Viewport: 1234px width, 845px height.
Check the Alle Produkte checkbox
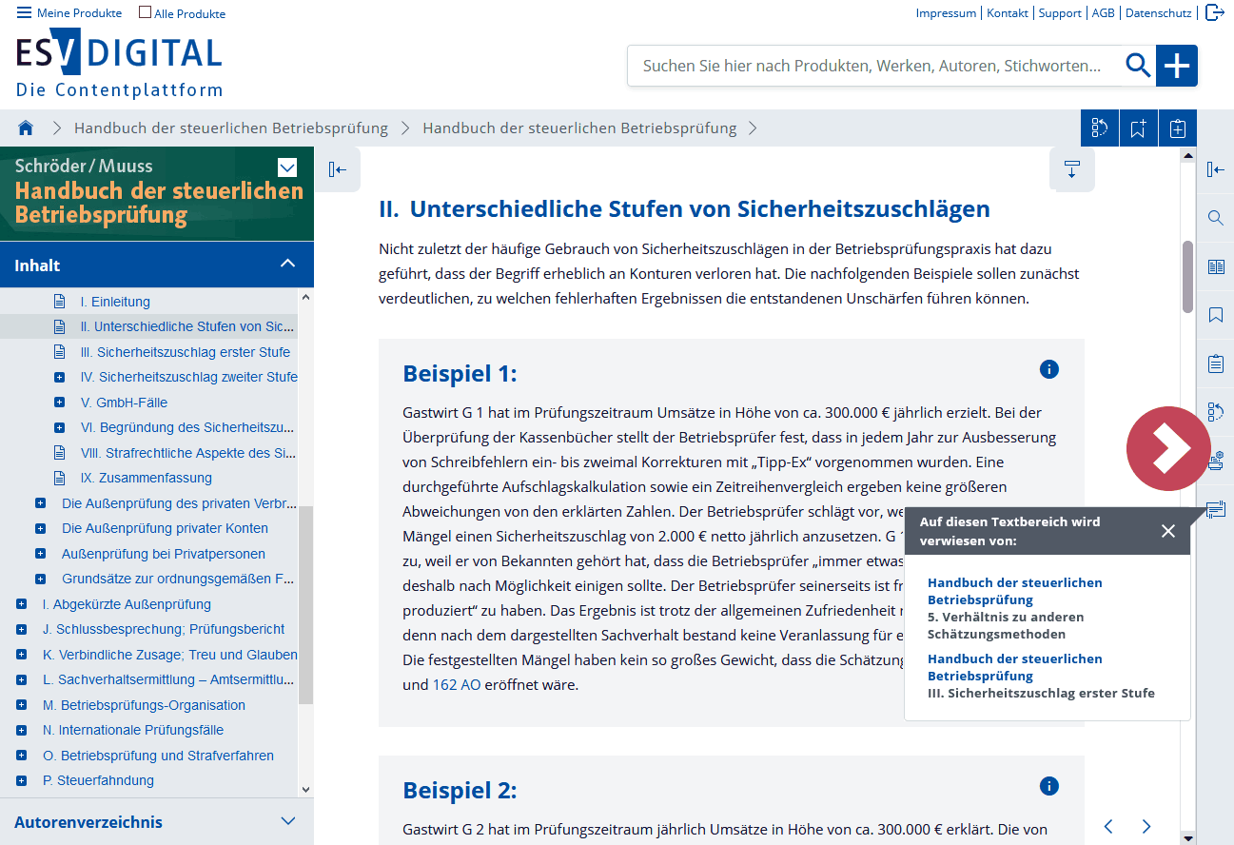coord(145,12)
